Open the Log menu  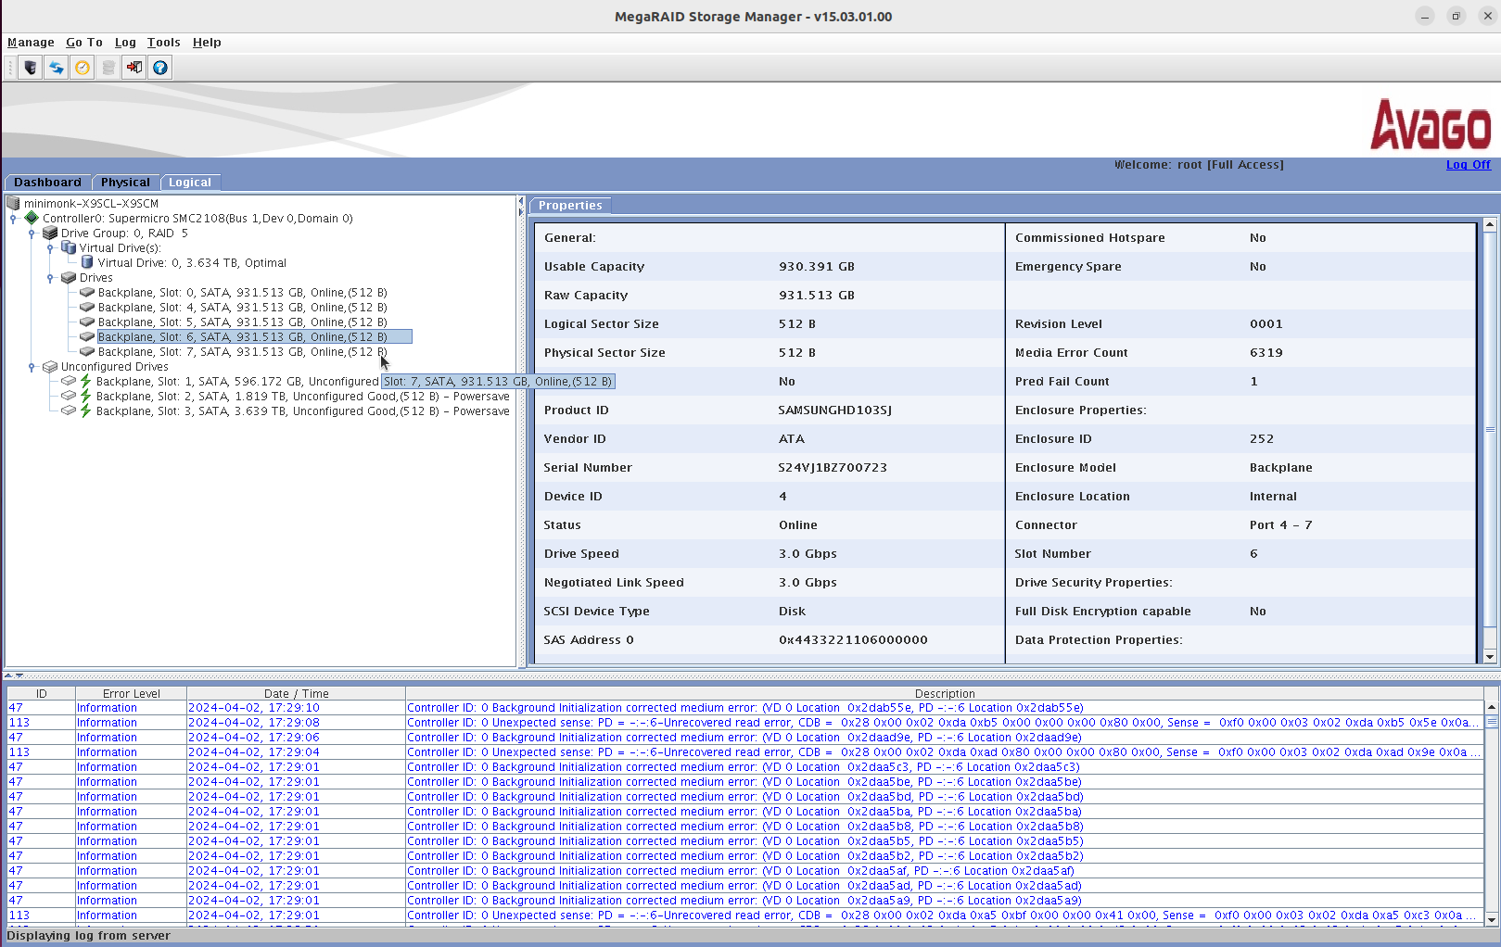125,43
